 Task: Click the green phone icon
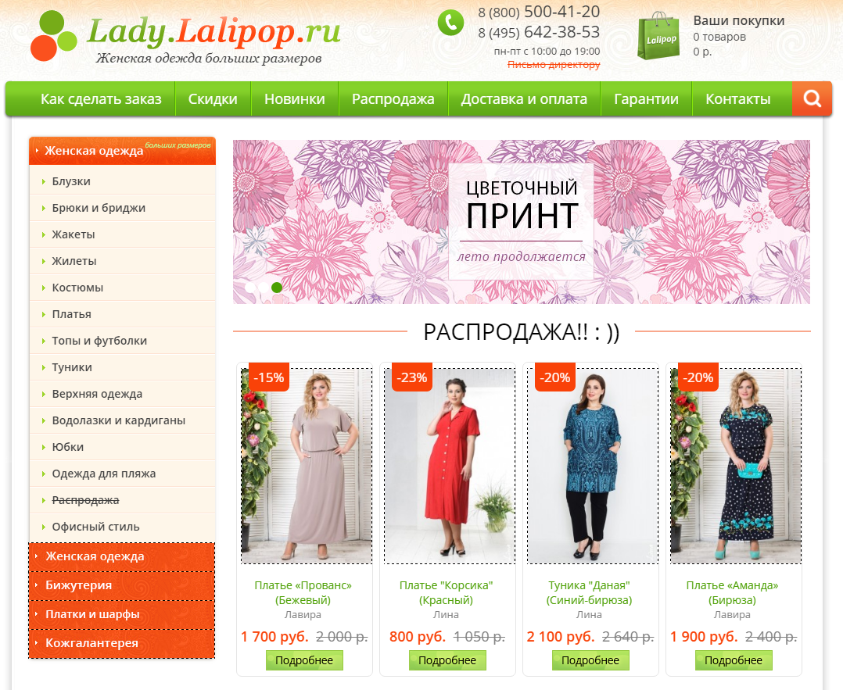click(450, 23)
